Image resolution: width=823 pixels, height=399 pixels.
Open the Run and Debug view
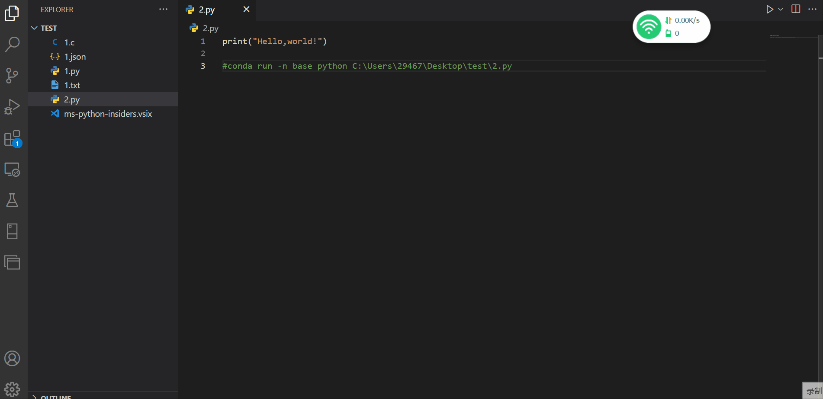12,106
